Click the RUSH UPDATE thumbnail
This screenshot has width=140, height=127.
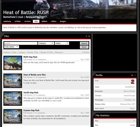[x=13, y=63]
